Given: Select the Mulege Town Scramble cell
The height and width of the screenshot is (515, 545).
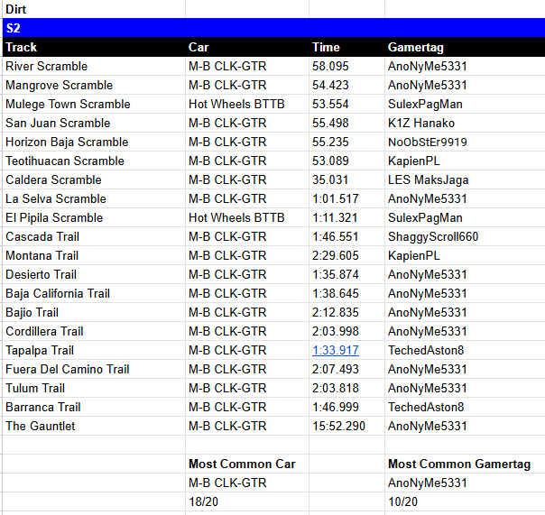Looking at the screenshot, I should click(x=94, y=104).
